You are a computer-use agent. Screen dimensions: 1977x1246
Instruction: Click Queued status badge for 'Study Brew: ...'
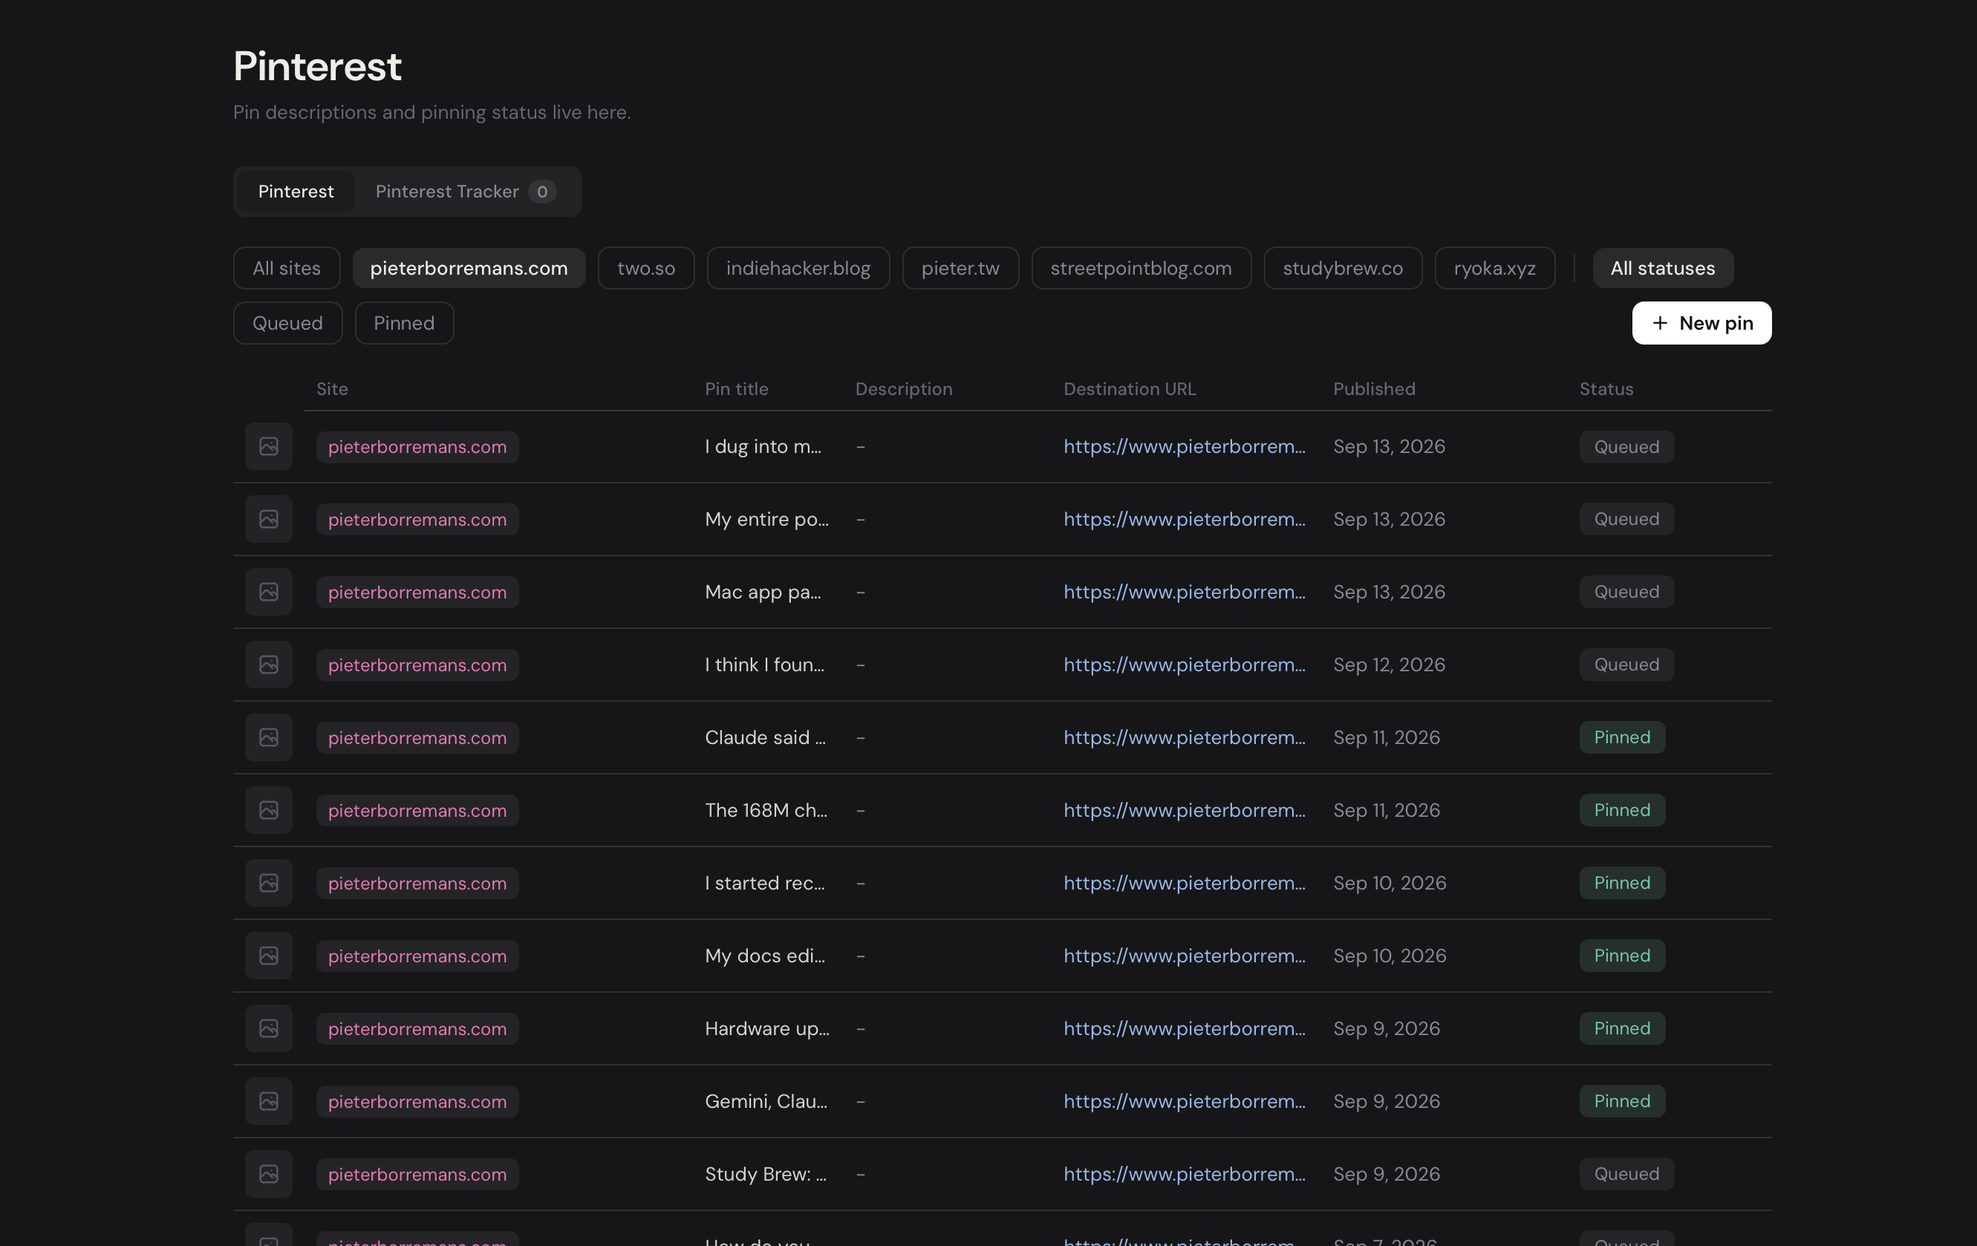pyautogui.click(x=1626, y=1175)
